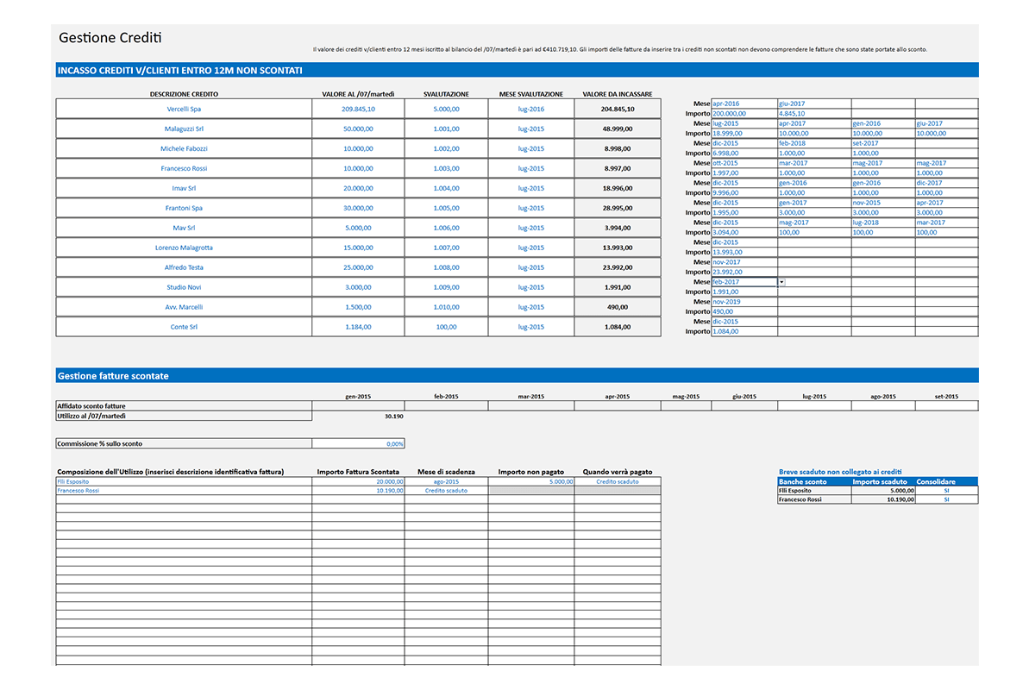Click Lorenzo Malagrotta in the credit list
1029x690 pixels.
184,248
